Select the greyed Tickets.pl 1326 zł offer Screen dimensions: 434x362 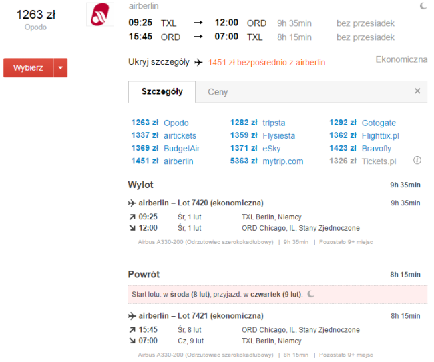[363, 161]
